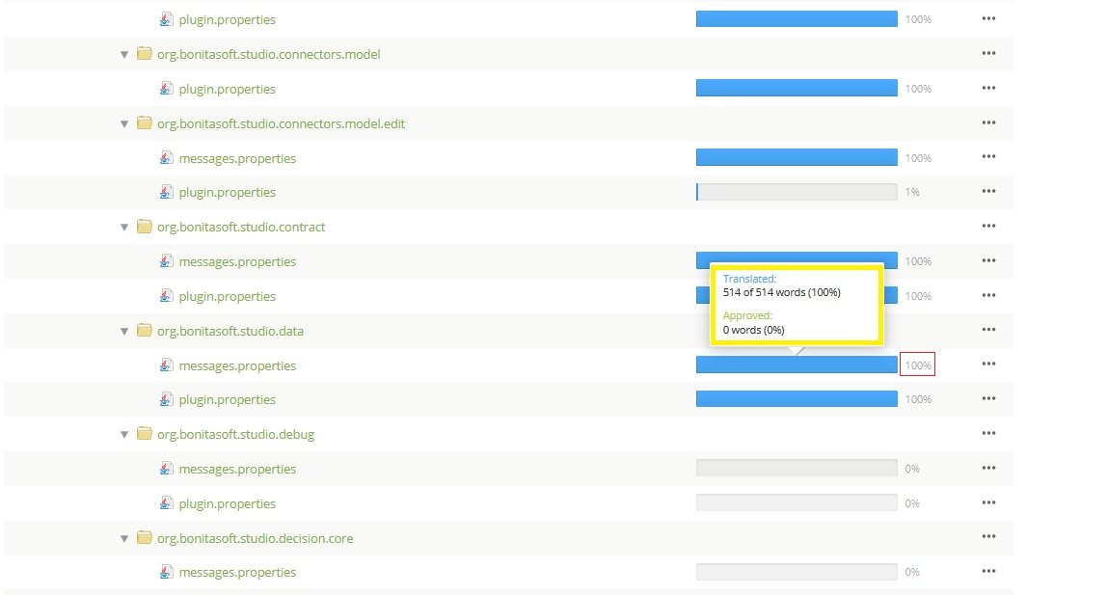
Task: Click 0% label of decision.core messages.properties
Action: (912, 572)
